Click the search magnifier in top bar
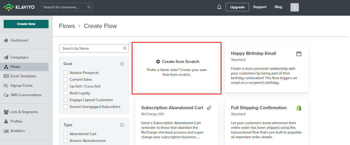Screen dimensions: 350x145 click(x=89, y=7)
